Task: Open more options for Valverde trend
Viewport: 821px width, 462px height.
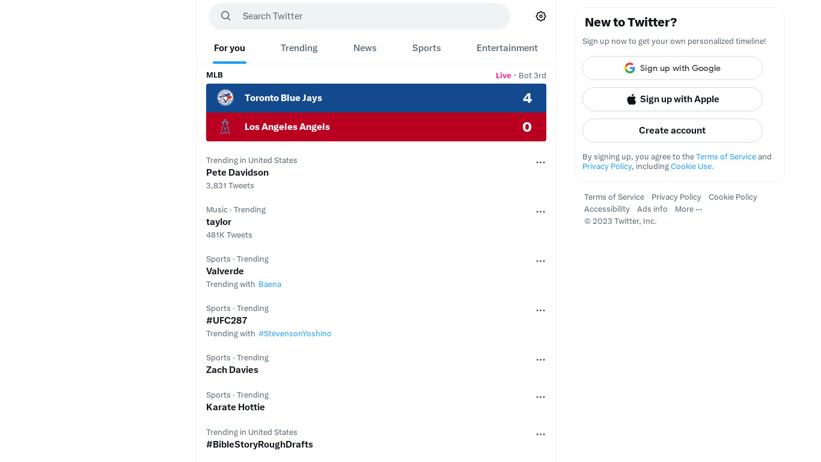Action: pos(541,261)
